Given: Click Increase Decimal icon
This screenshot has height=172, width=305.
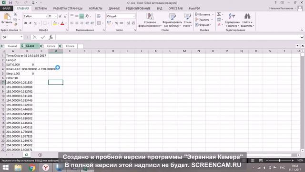Looking at the screenshot, I should tap(128, 23).
